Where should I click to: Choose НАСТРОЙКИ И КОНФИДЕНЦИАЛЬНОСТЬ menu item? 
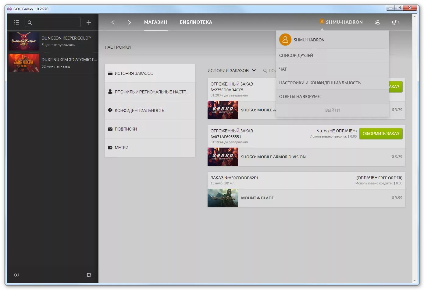tap(333, 83)
